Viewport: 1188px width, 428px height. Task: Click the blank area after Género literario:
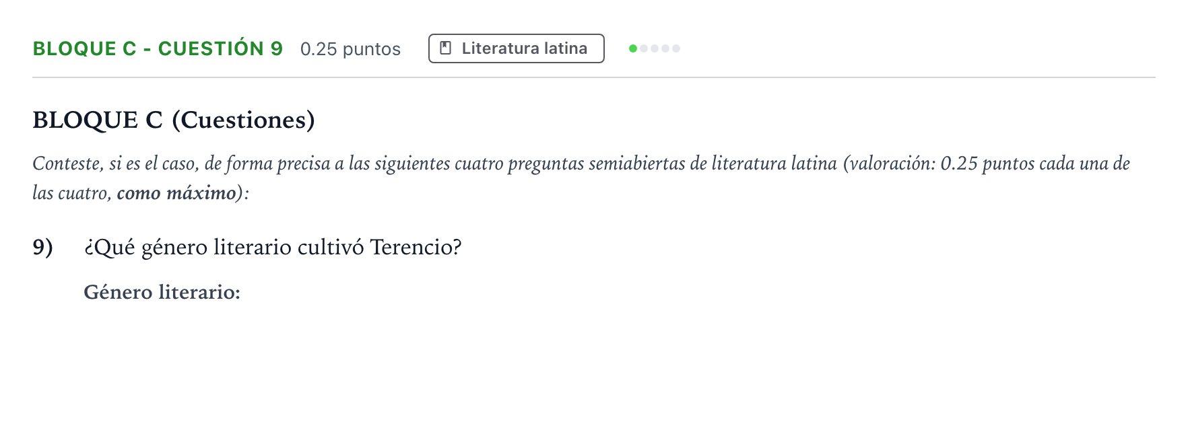(x=606, y=292)
